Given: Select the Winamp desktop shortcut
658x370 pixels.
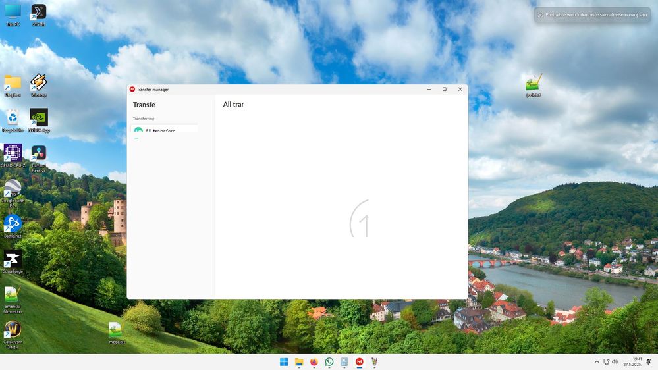Looking at the screenshot, I should pos(39,83).
